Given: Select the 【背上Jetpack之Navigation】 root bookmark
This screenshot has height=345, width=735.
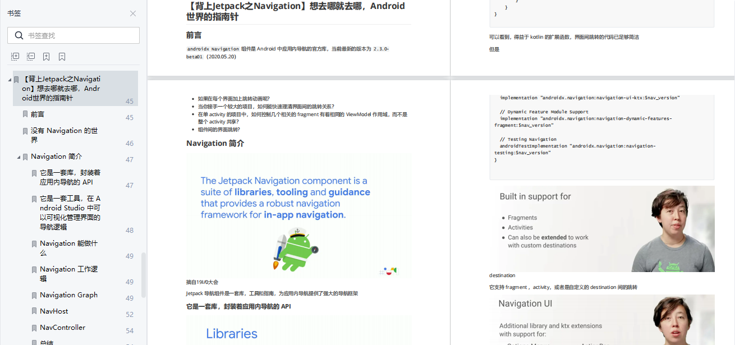Looking at the screenshot, I should click(x=75, y=89).
